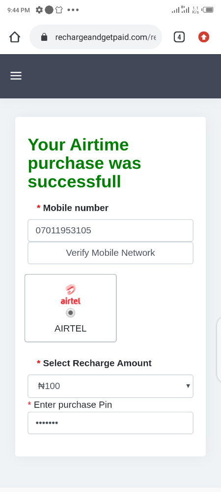The height and width of the screenshot is (492, 221).
Task: Focus the purchase Pin password field
Action: 110,423
